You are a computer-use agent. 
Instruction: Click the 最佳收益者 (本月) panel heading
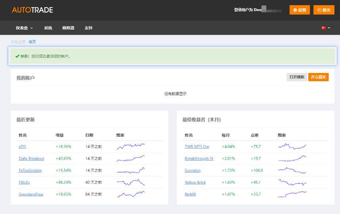202,120
